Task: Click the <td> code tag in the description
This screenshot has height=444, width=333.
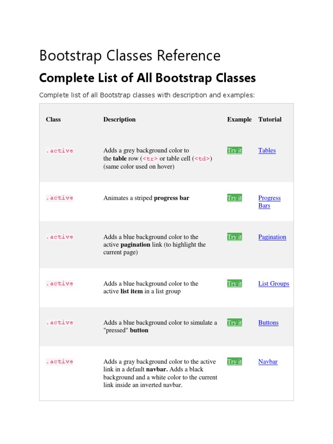Action: click(x=202, y=159)
